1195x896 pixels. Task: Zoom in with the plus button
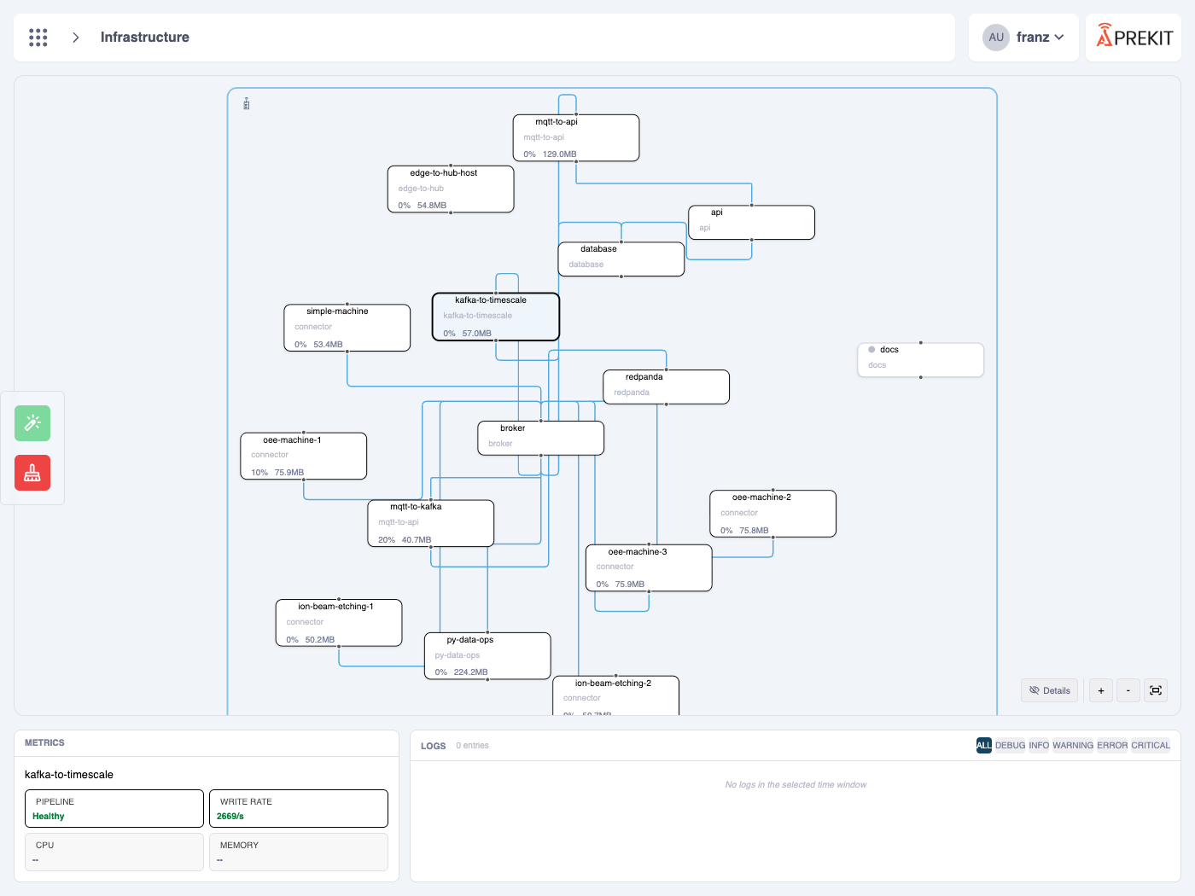pyautogui.click(x=1101, y=690)
